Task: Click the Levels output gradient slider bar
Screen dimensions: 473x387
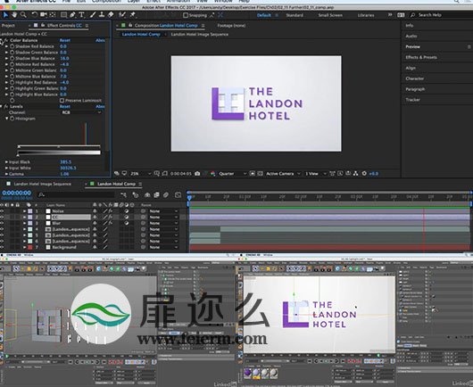Action: (x=59, y=152)
